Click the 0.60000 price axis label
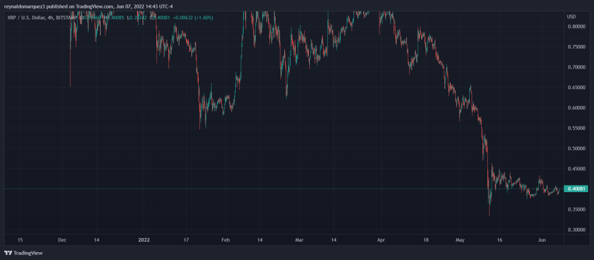 pyautogui.click(x=576, y=108)
